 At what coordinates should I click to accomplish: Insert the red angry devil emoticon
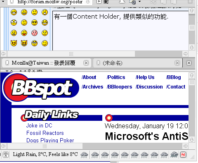14,43
